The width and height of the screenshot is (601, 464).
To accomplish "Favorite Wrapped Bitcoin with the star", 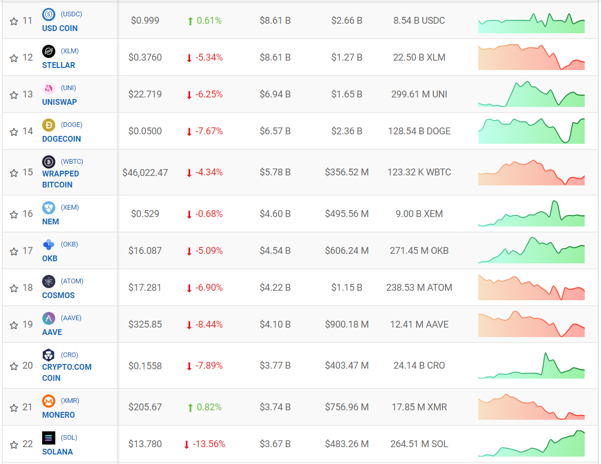I will click(x=14, y=173).
